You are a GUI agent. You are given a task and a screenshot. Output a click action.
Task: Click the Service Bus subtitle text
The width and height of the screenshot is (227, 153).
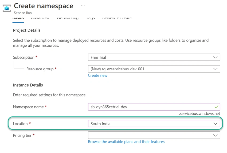click(23, 13)
